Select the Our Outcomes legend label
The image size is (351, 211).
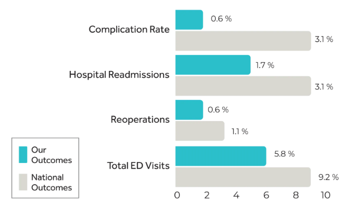click(x=51, y=155)
